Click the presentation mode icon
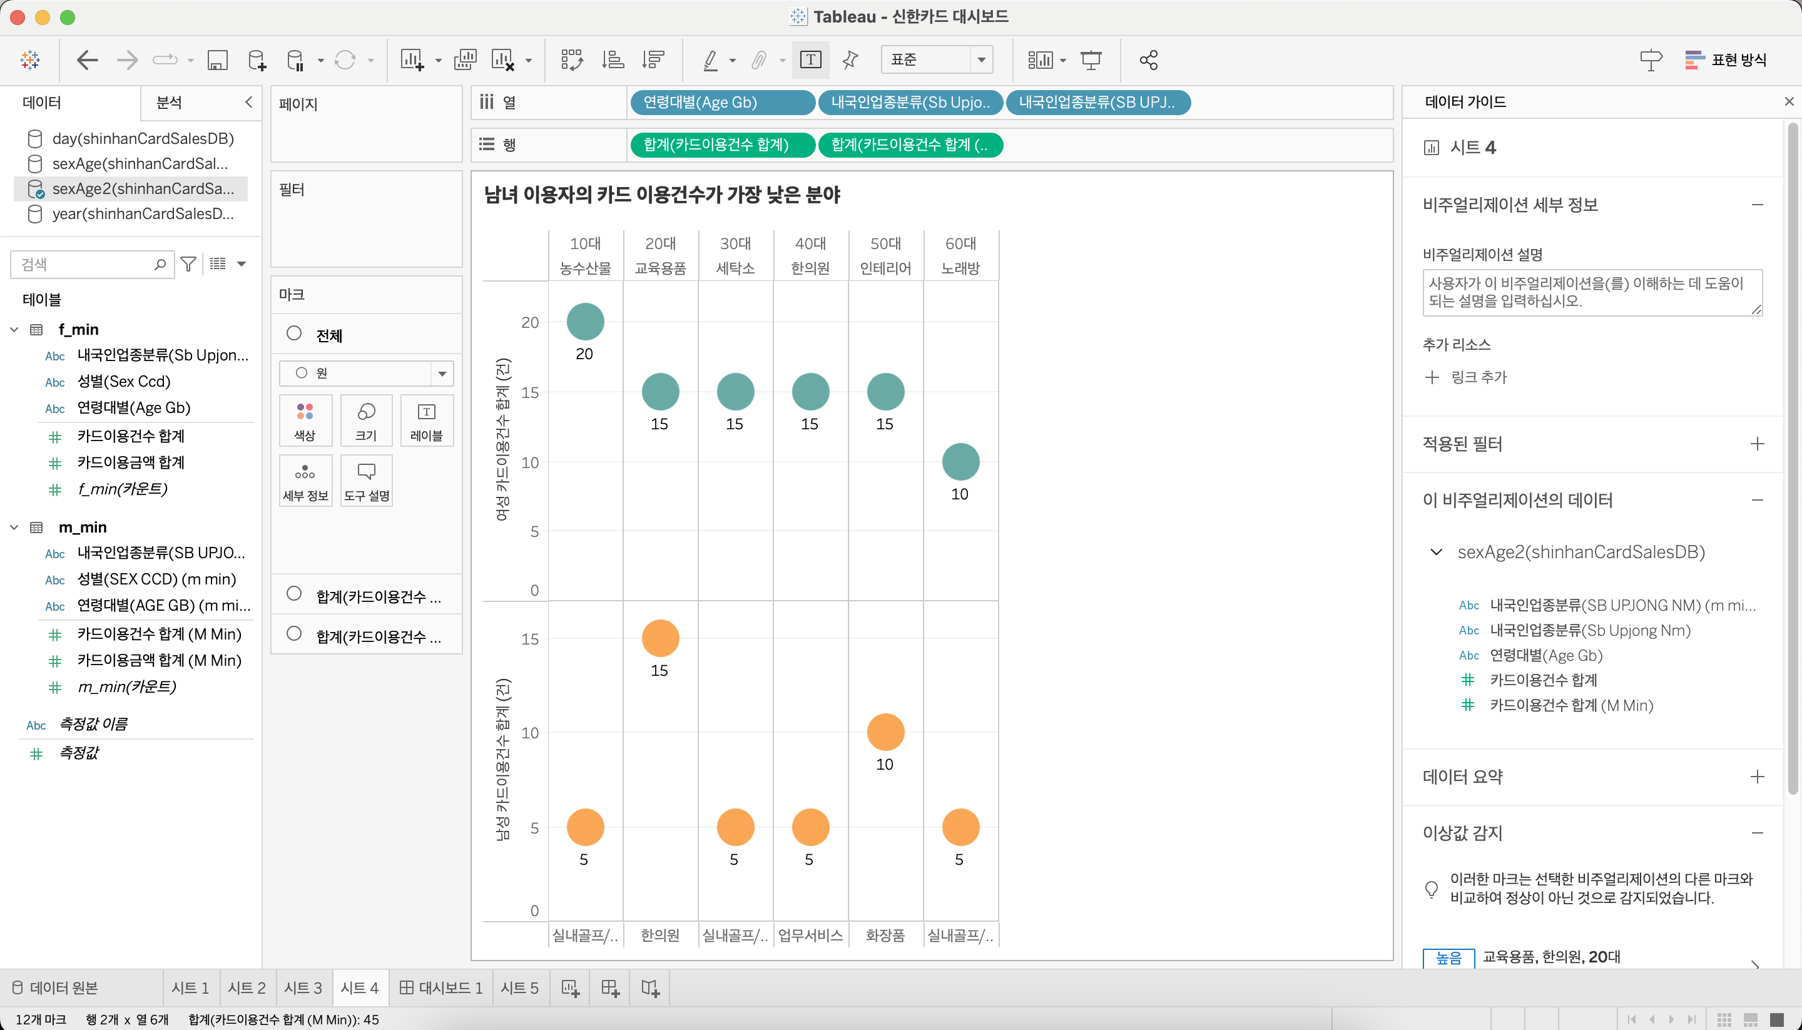 (1091, 60)
